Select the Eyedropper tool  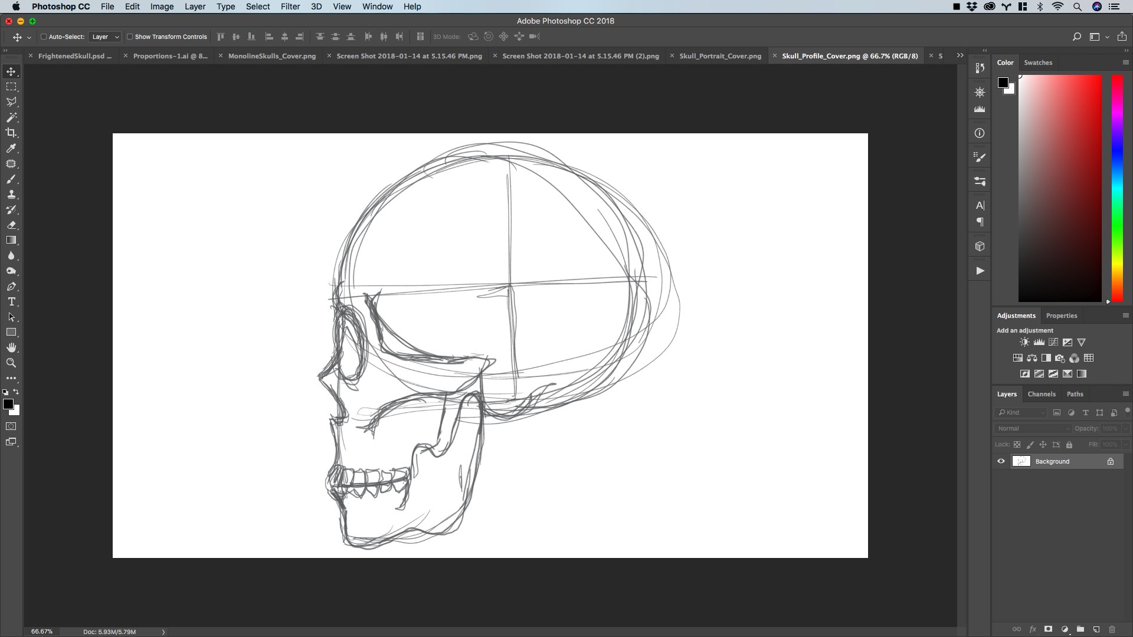pos(11,149)
